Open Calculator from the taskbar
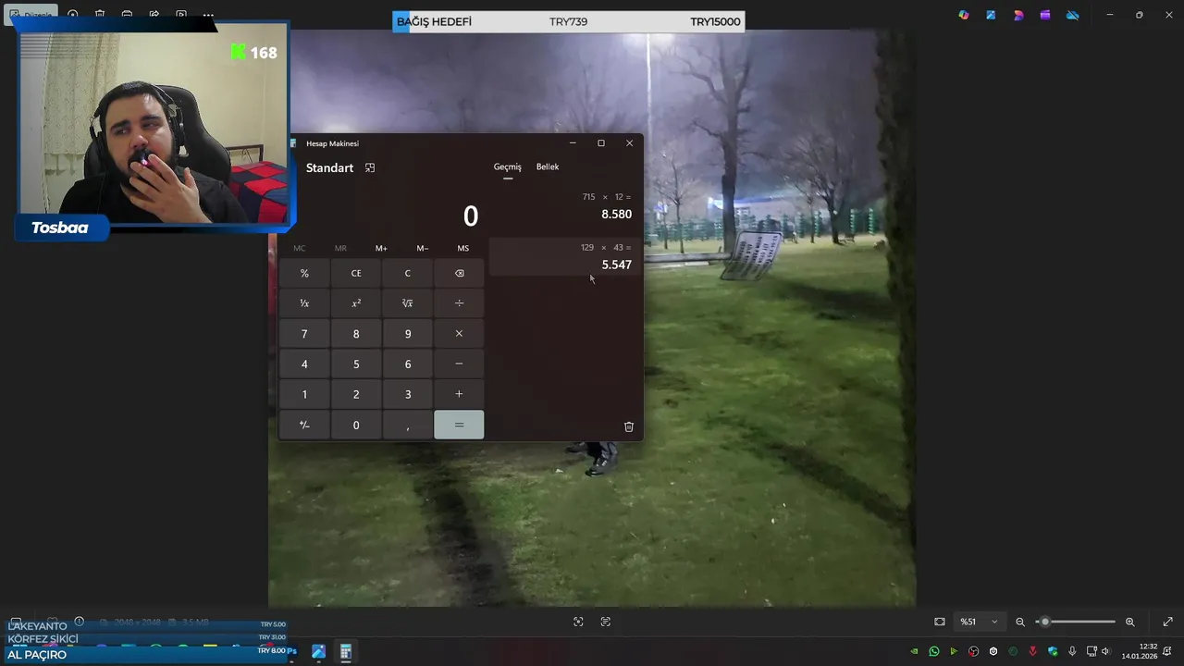The height and width of the screenshot is (666, 1184). tap(345, 652)
